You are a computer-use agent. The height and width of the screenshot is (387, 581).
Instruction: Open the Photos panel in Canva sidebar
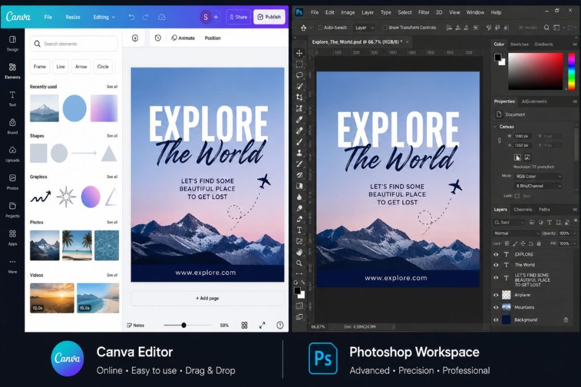pos(12,182)
